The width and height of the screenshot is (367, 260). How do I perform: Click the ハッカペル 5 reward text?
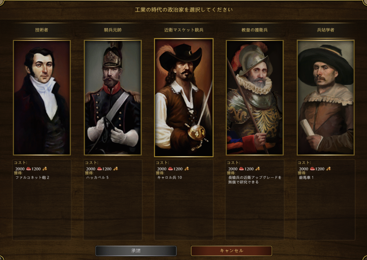point(97,178)
